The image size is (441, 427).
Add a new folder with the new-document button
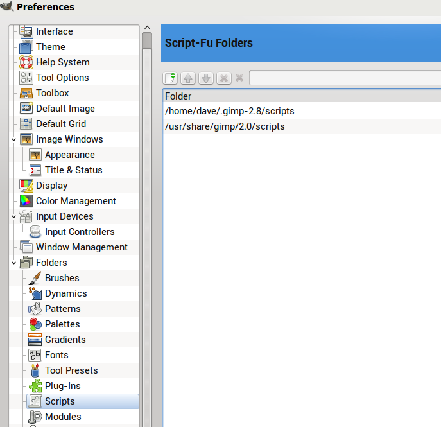170,78
